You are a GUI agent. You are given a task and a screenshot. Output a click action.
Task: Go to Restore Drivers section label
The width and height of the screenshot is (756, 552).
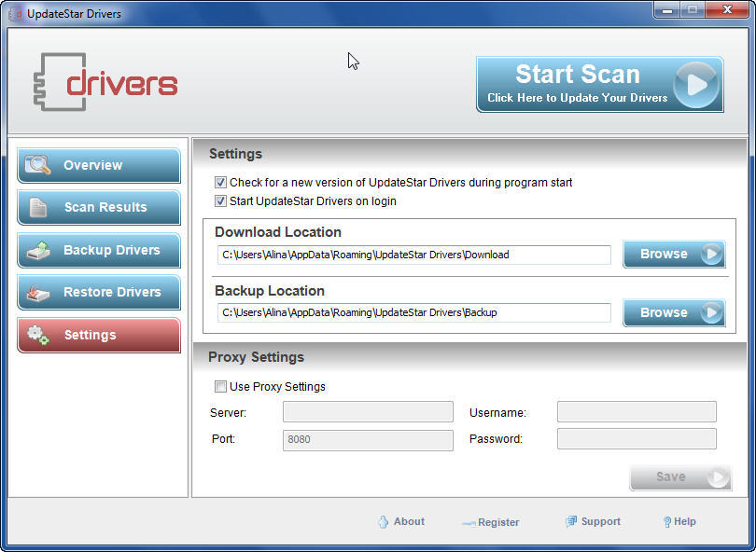[x=112, y=292]
